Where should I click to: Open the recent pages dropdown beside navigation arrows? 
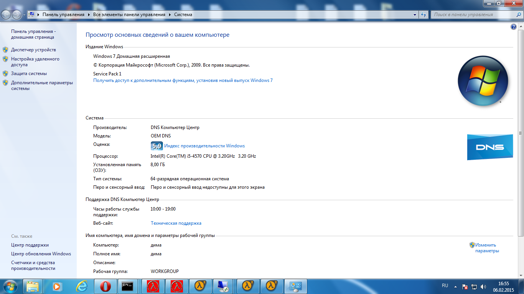point(24,15)
